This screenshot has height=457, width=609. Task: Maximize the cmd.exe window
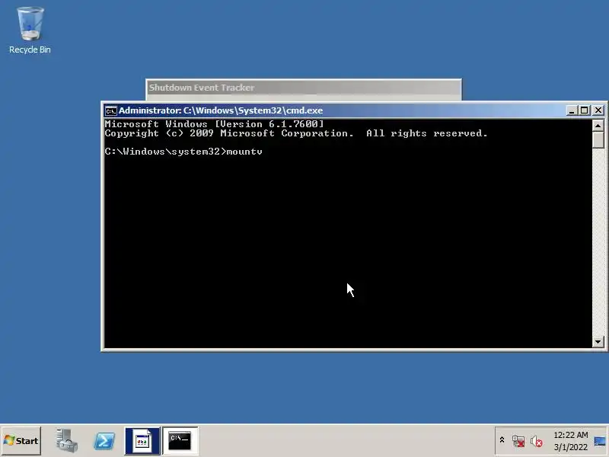point(585,110)
